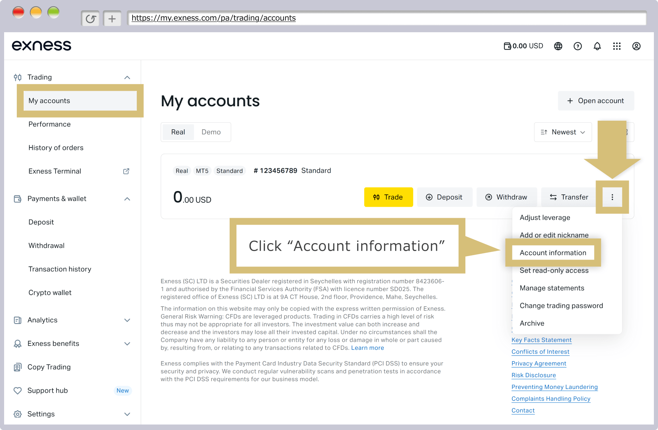
Task: Click the browser reload button
Action: (90, 19)
